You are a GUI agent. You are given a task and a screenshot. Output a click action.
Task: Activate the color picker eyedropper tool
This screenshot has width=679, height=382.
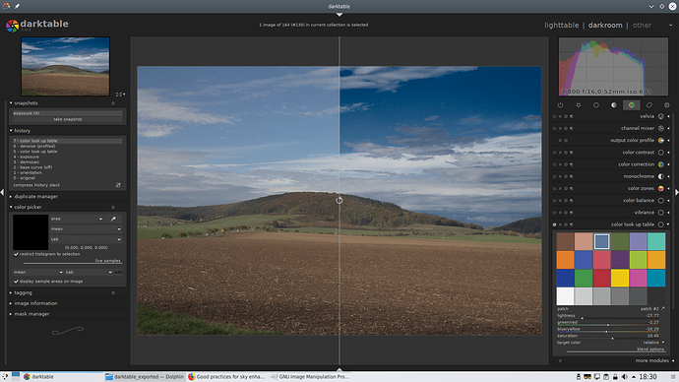(113, 220)
